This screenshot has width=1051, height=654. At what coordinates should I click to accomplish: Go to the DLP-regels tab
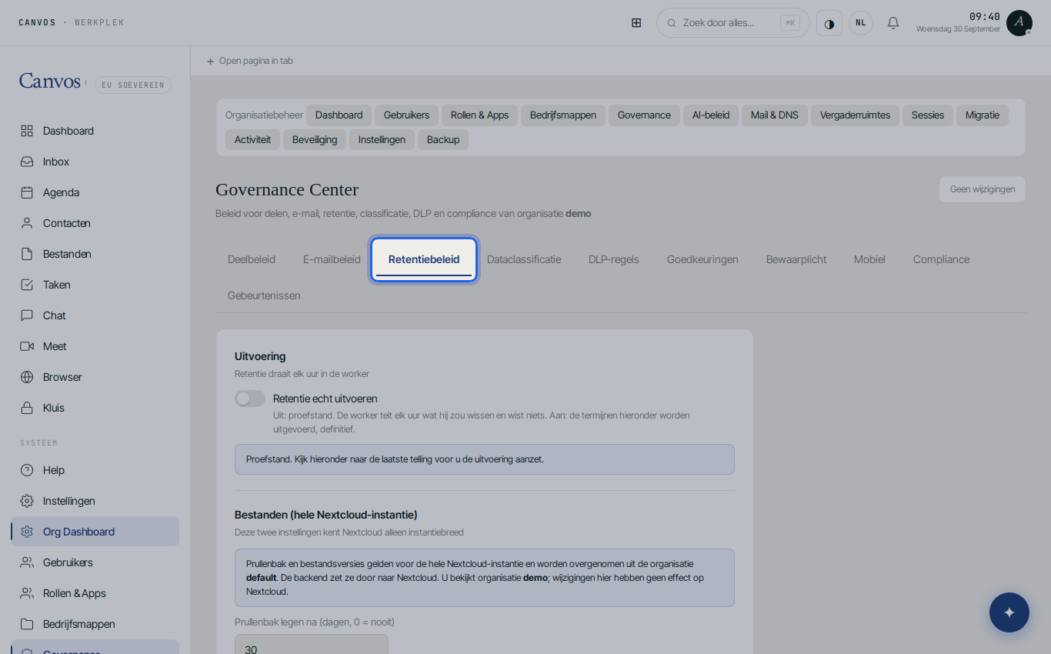pos(614,259)
